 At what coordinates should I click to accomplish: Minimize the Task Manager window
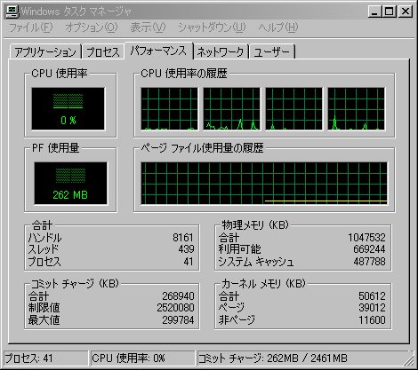pyautogui.click(x=374, y=12)
